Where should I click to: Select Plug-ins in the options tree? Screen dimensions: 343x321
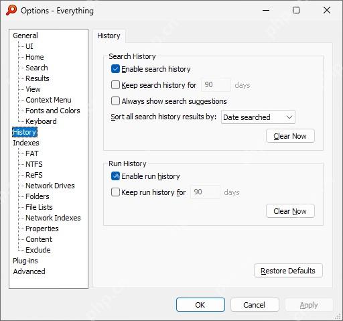coord(25,261)
